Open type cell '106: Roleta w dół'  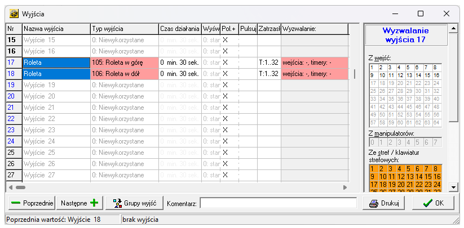point(124,74)
